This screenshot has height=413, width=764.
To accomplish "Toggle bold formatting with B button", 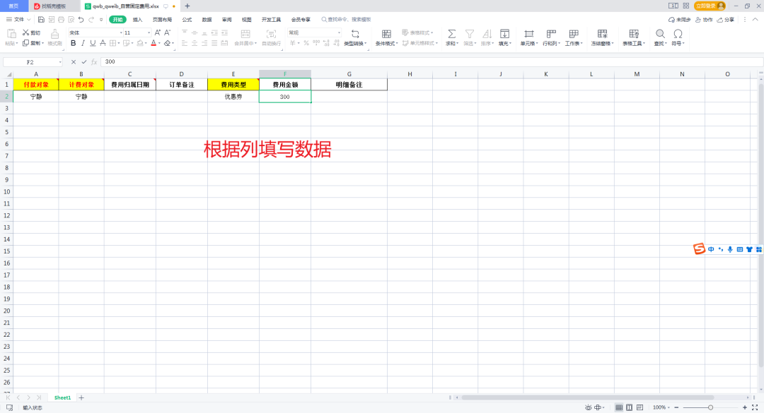I will pos(73,43).
